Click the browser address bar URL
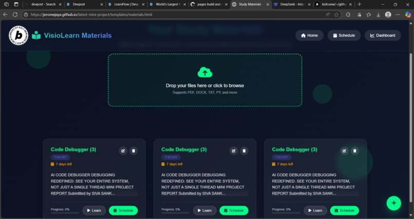Screen dimensions: 414x219 click(x=91, y=14)
